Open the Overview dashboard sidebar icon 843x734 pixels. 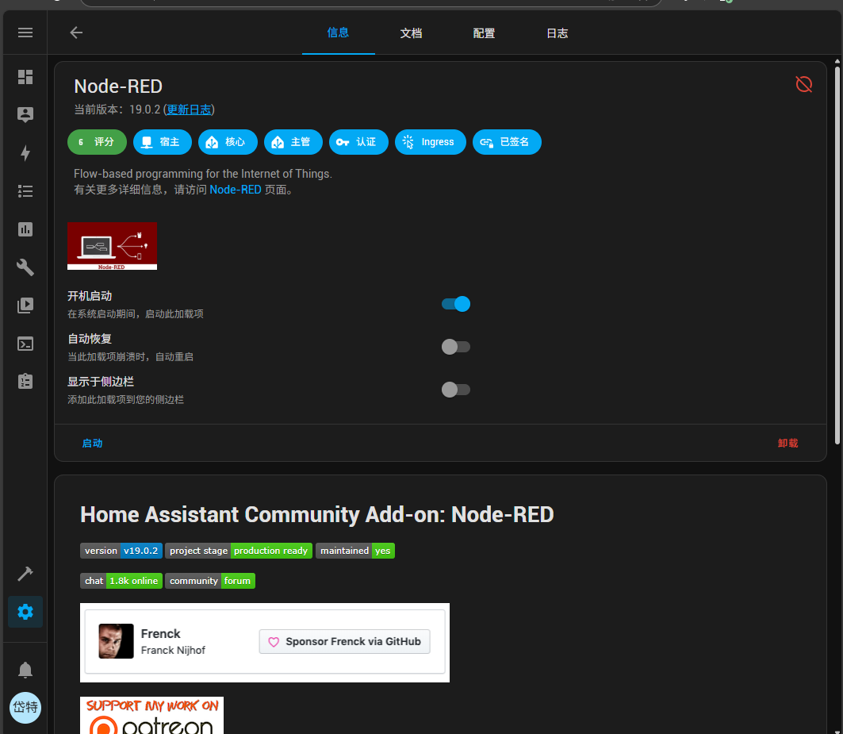[25, 77]
